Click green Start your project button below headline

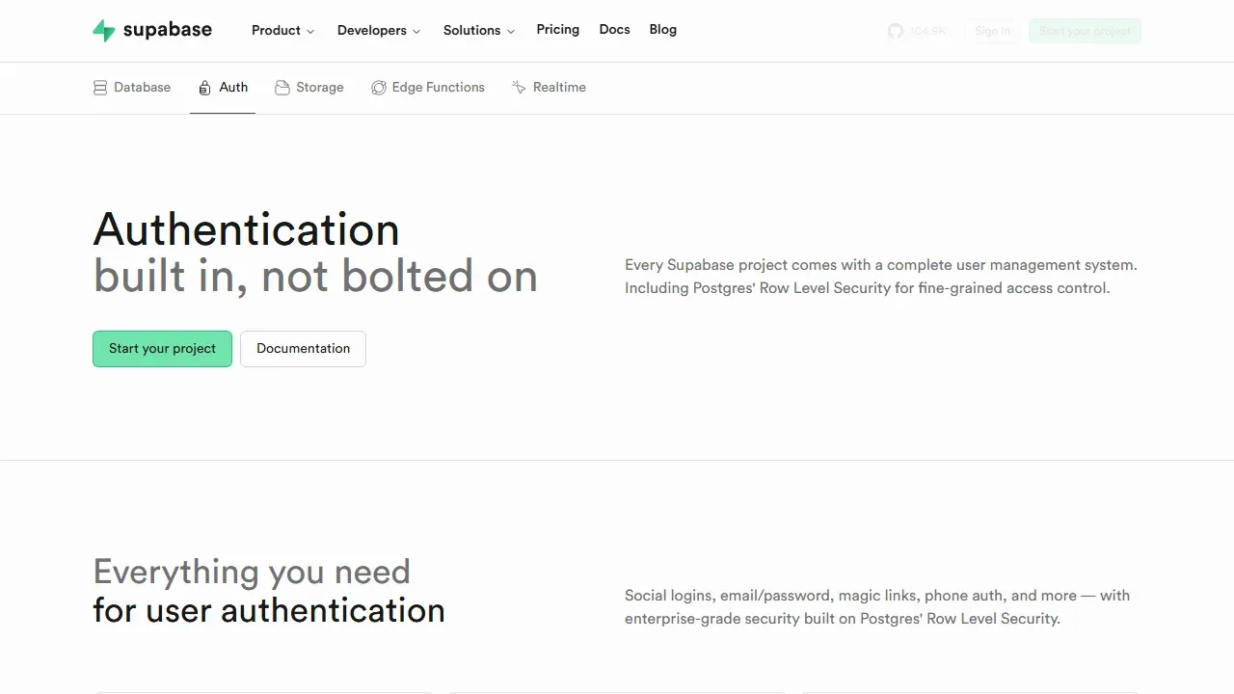coord(162,349)
